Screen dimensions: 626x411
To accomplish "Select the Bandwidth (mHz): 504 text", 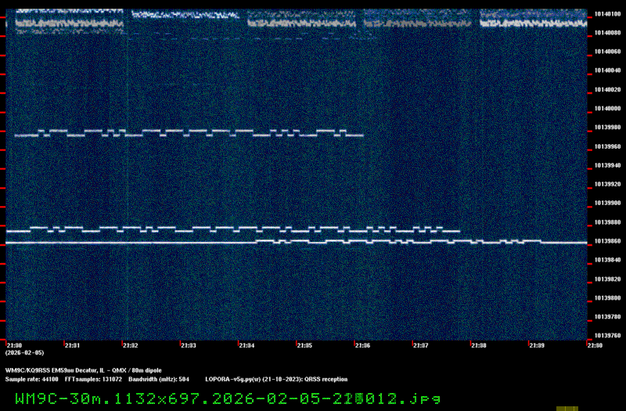I will tap(159, 380).
